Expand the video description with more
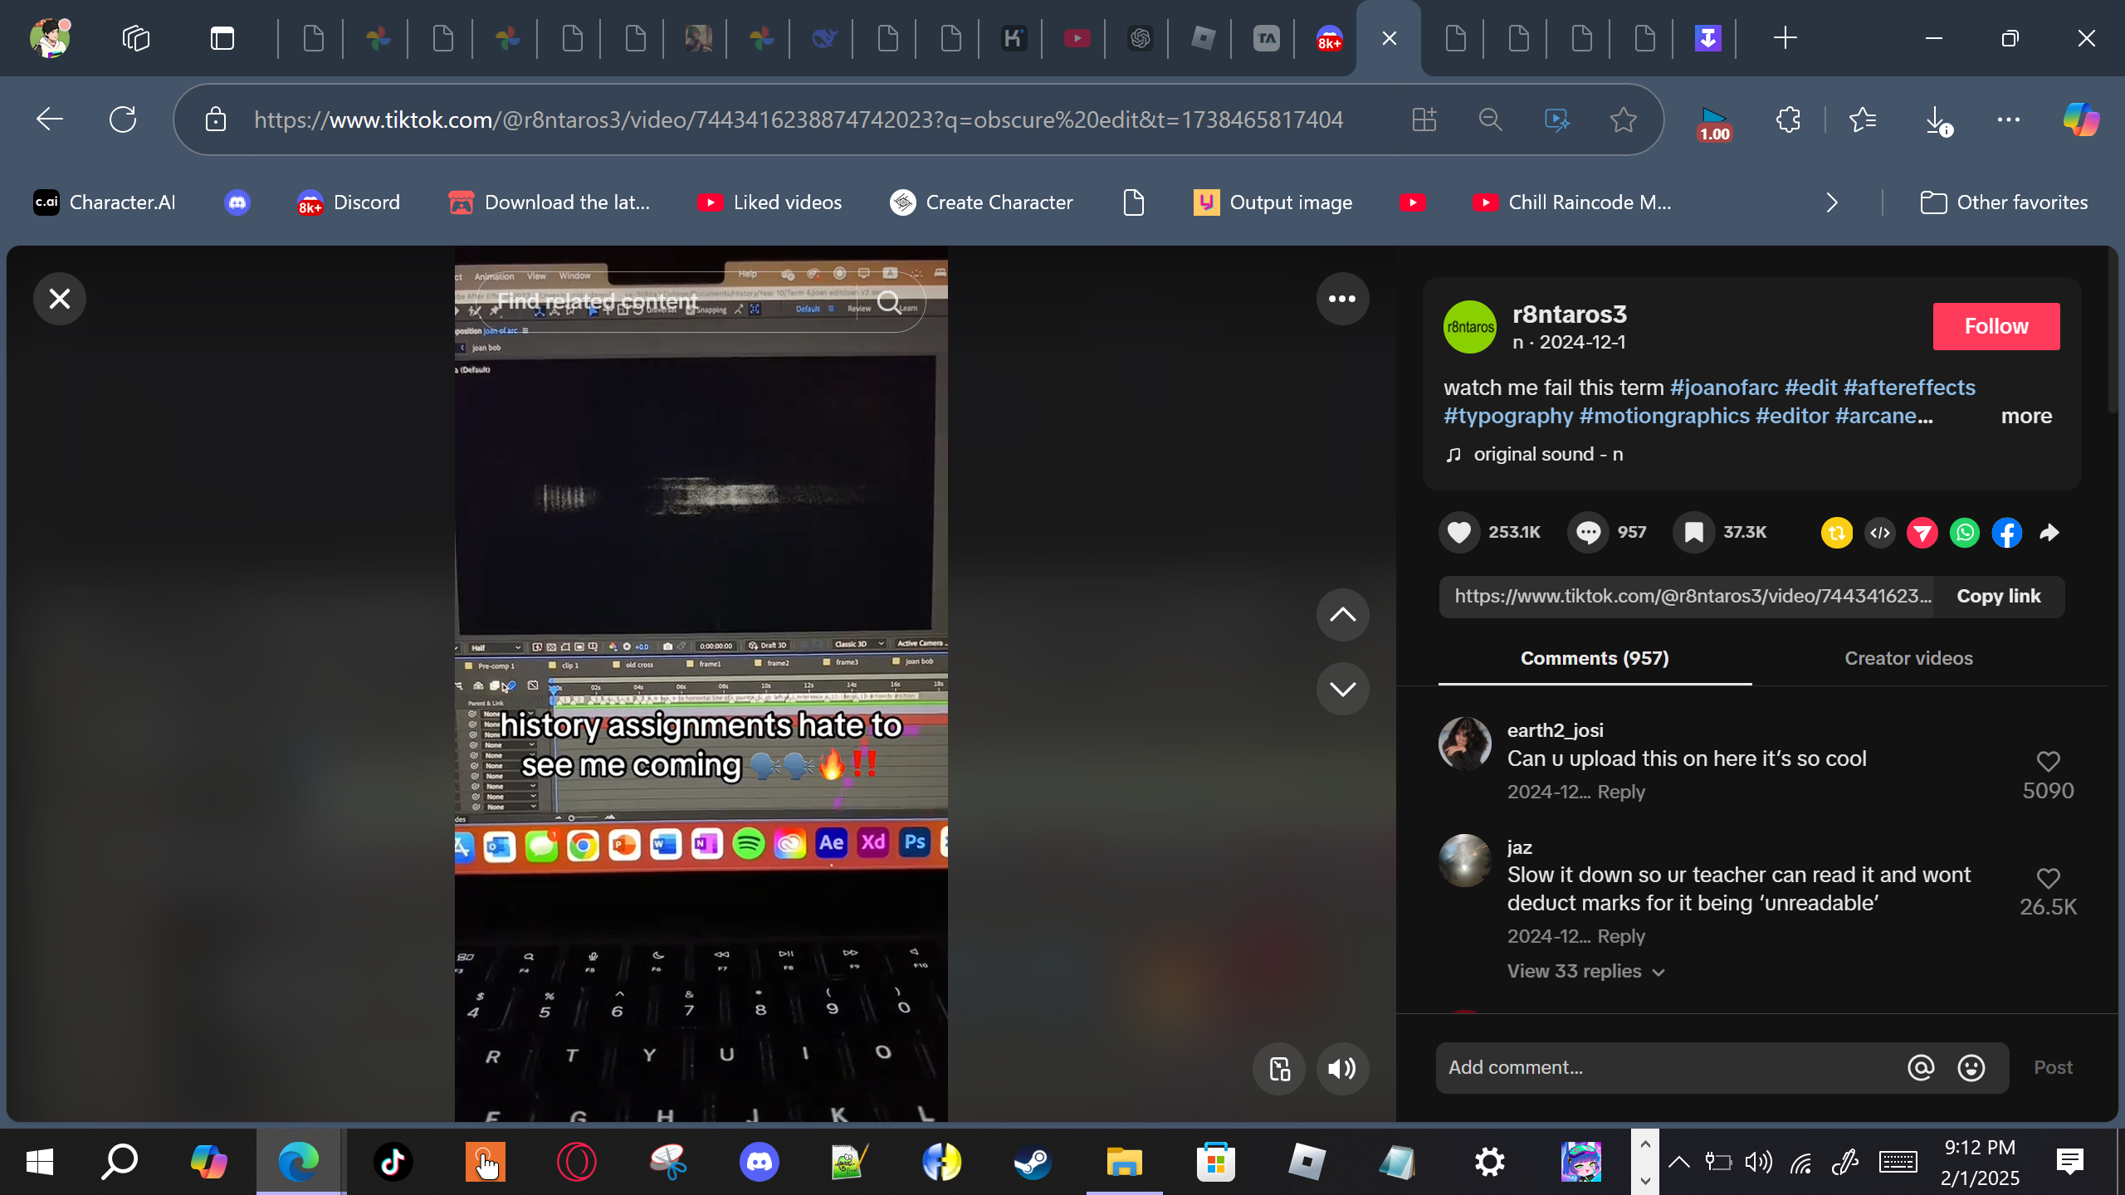The width and height of the screenshot is (2125, 1195). pos(2025,416)
